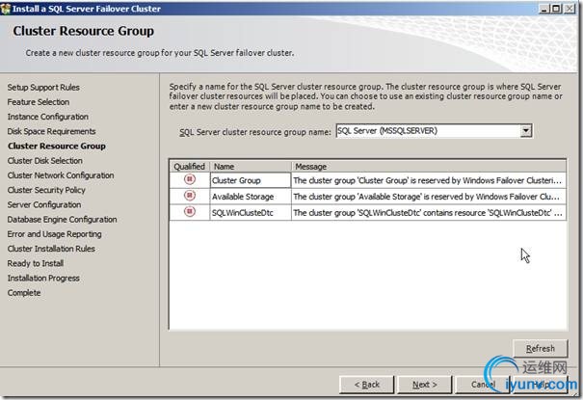Viewport: 583px width, 400px height.
Task: Open Cluster Security Policy step
Action: pos(46,190)
